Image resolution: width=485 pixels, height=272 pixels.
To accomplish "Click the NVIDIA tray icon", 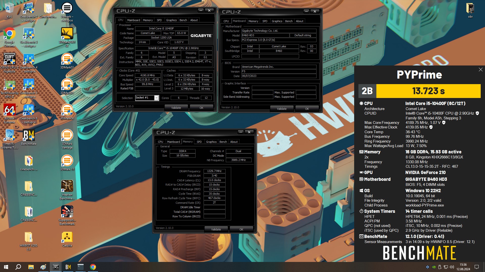I will tap(434, 267).
